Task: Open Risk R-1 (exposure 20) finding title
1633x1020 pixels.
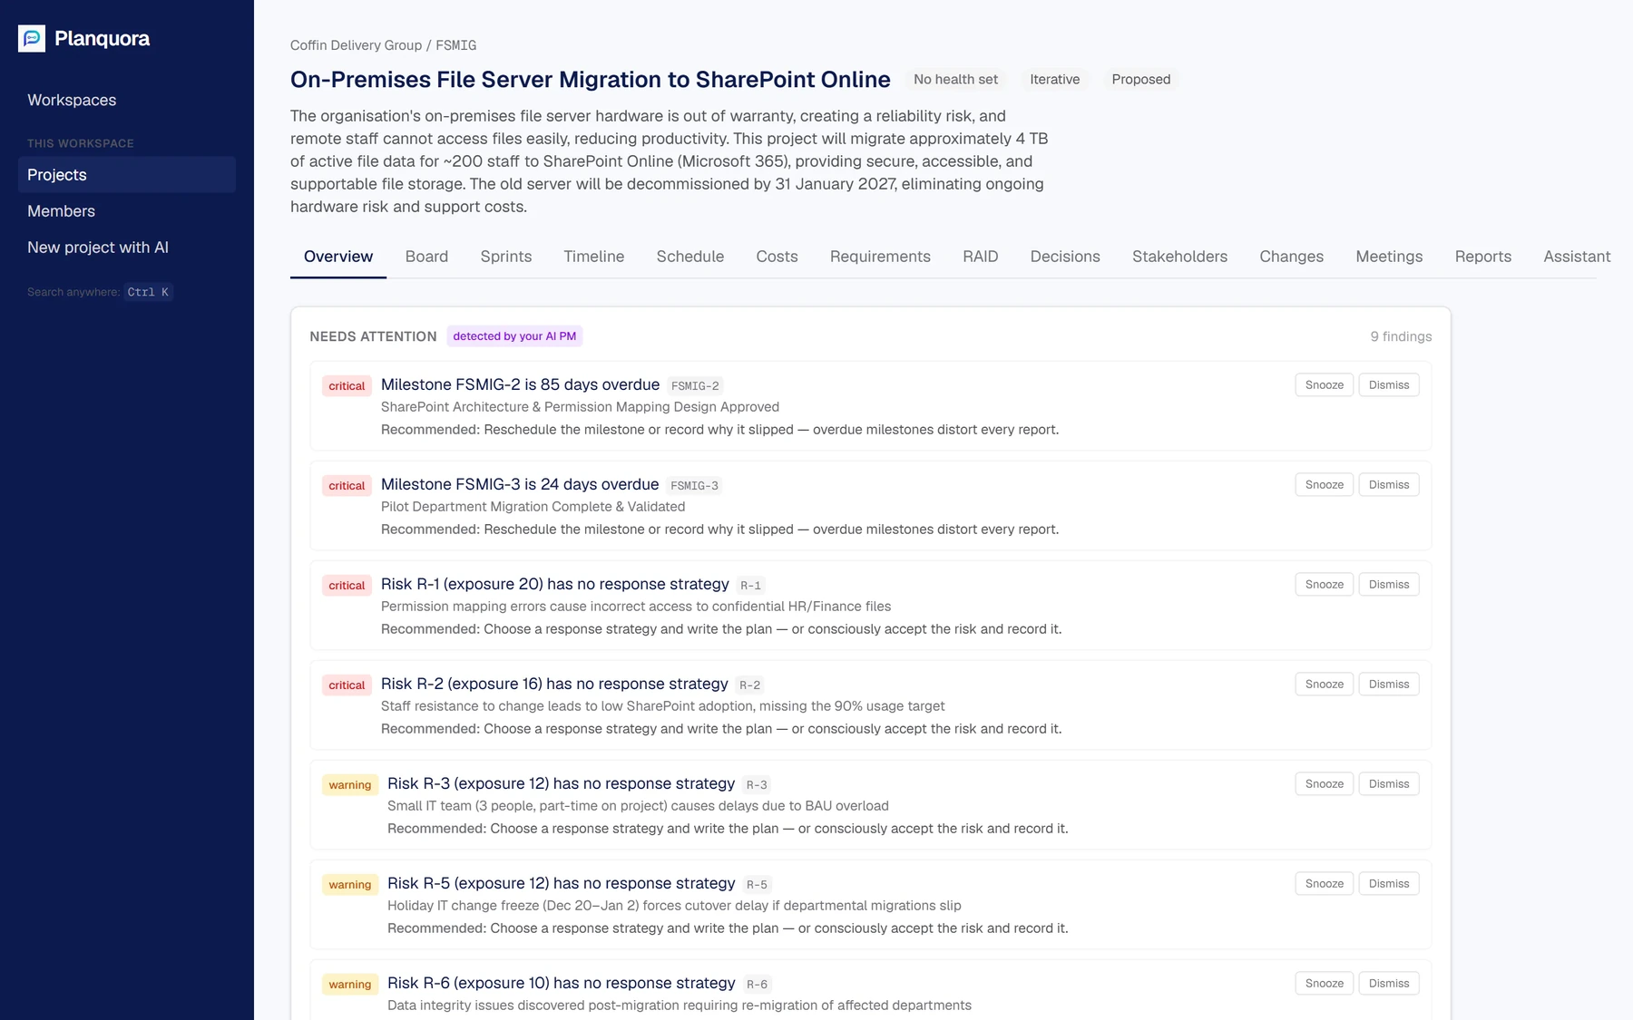Action: [555, 584]
